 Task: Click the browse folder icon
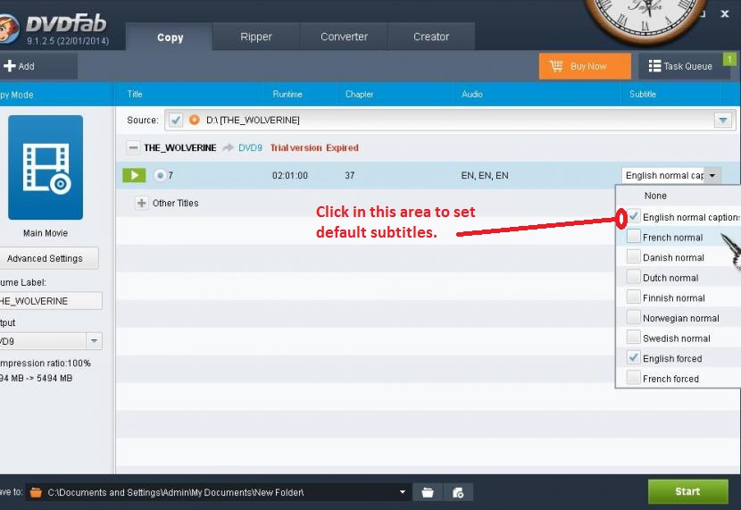pos(428,492)
